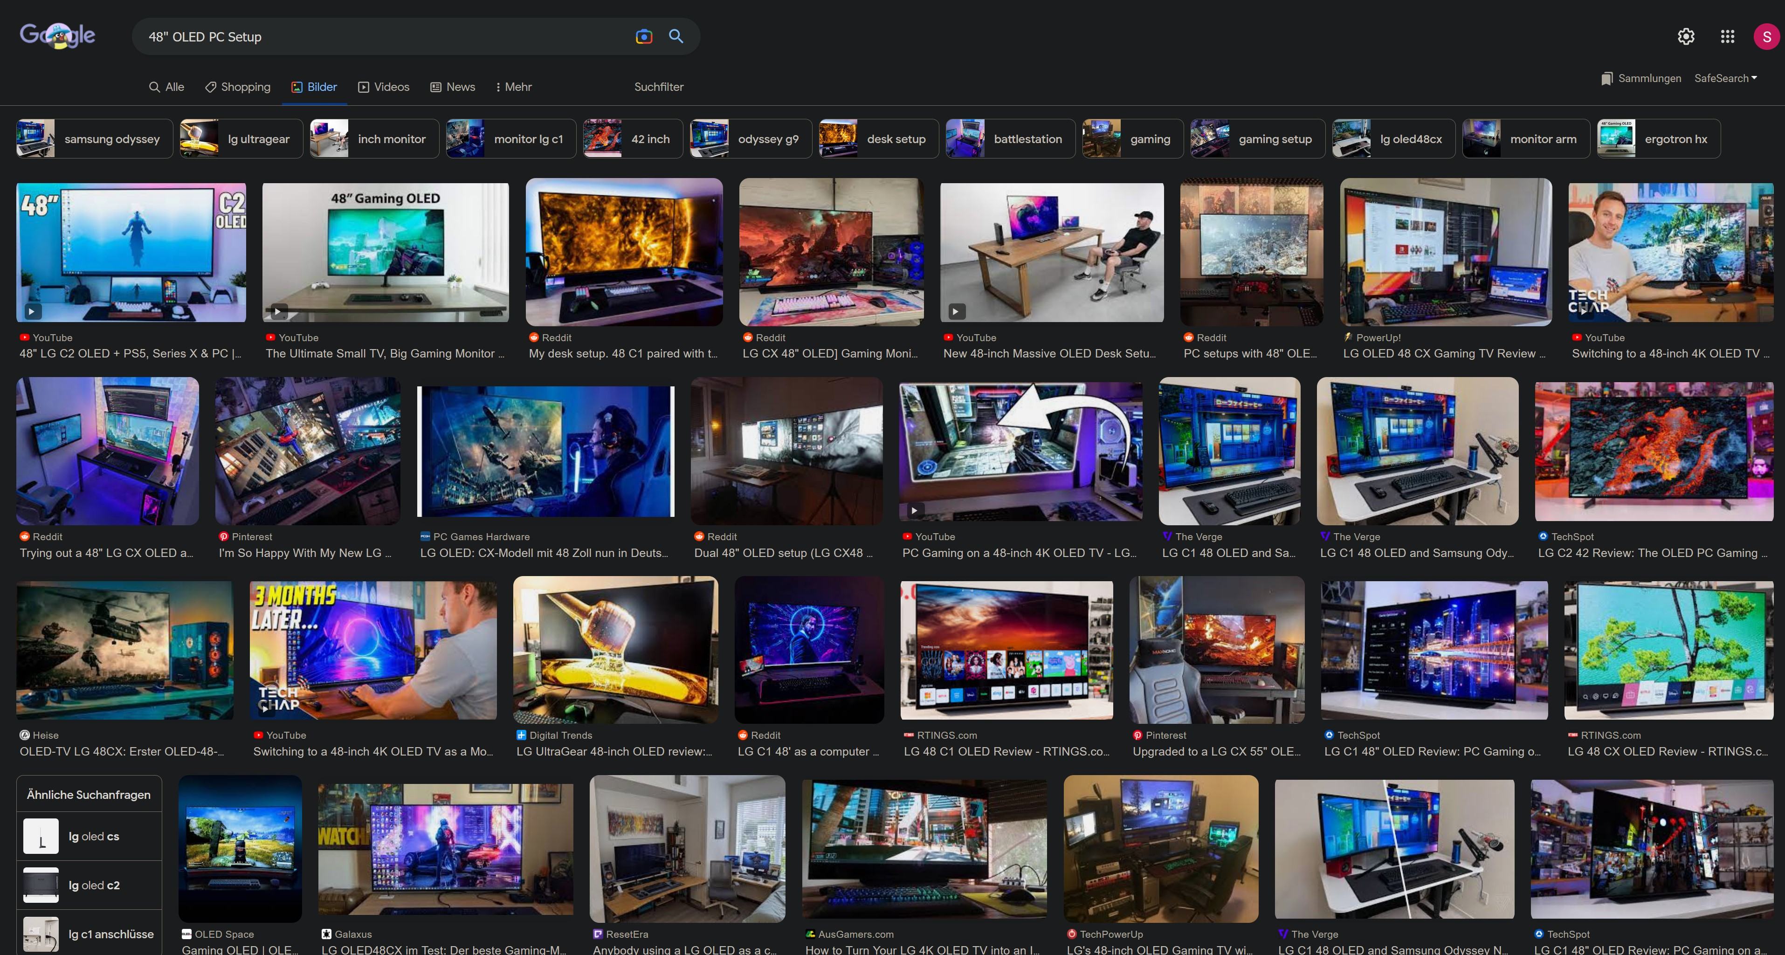Click the magnifying glass search button

676,37
